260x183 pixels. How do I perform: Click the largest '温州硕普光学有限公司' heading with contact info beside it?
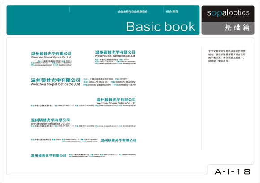[x=56, y=80]
